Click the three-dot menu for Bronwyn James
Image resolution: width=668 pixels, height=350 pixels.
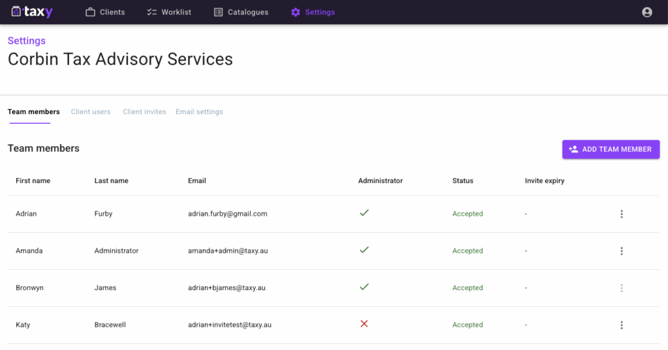point(621,288)
